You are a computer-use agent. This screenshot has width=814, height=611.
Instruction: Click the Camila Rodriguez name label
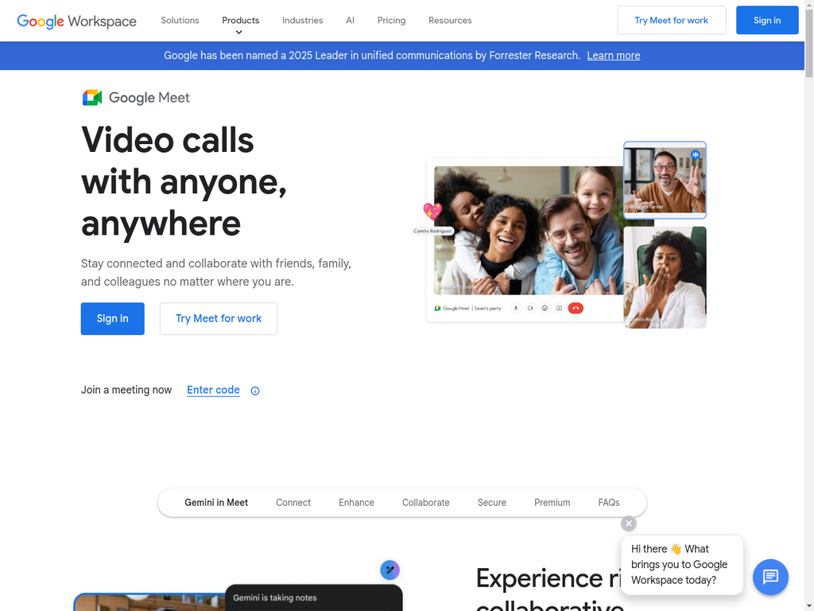click(x=432, y=231)
